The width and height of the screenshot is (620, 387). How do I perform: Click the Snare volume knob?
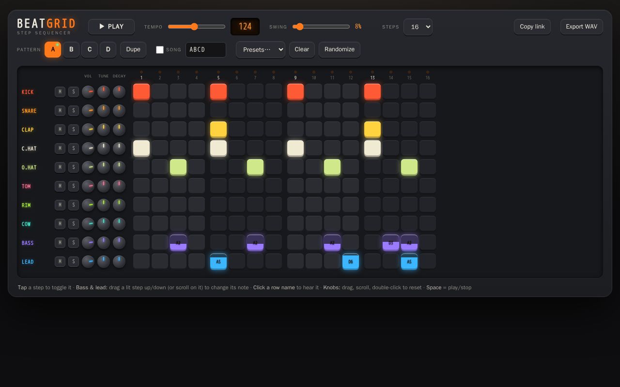(88, 110)
